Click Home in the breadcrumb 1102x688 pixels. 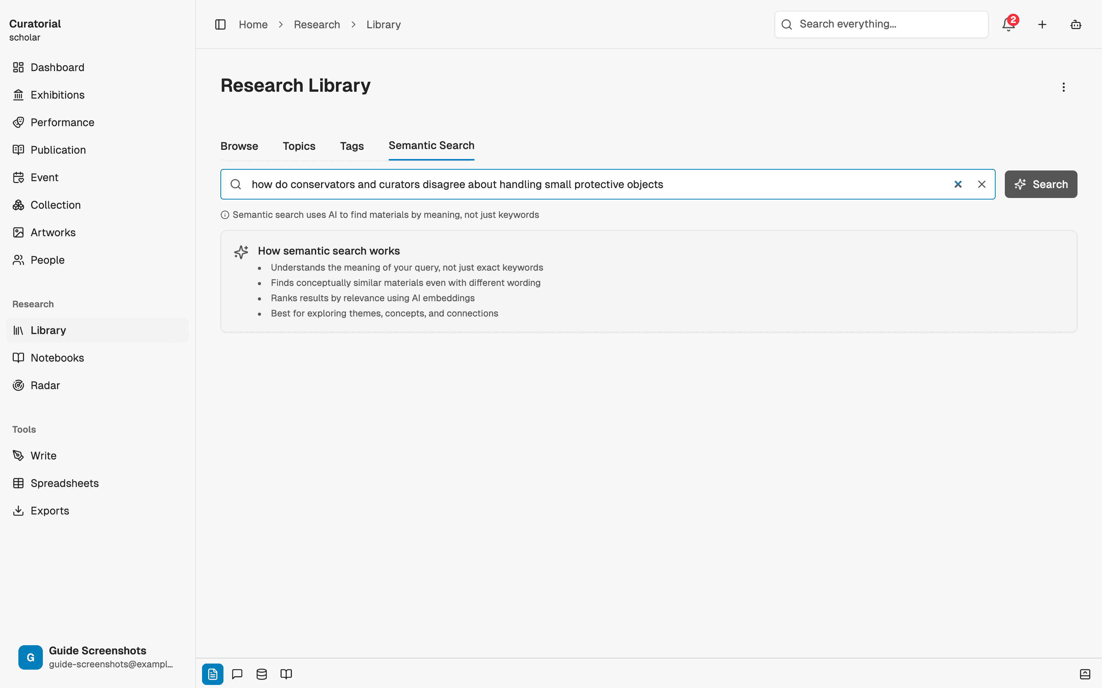[253, 24]
